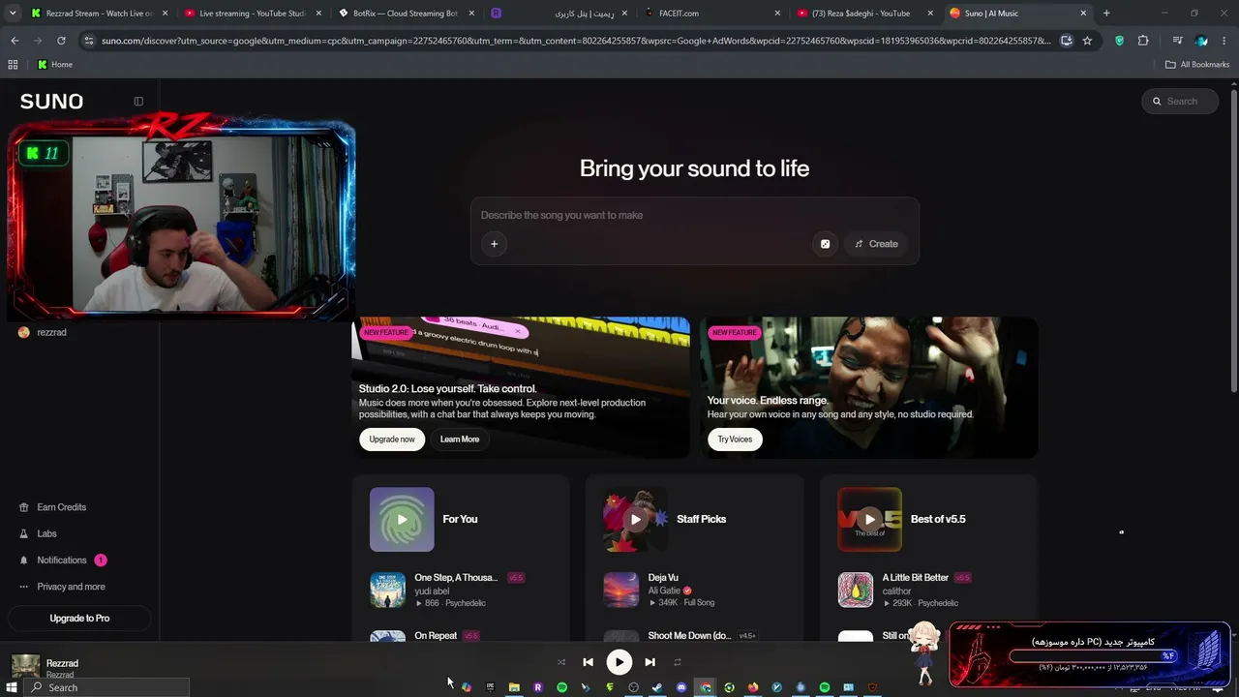Reload the Suno page
The image size is (1239, 697).
61,41
